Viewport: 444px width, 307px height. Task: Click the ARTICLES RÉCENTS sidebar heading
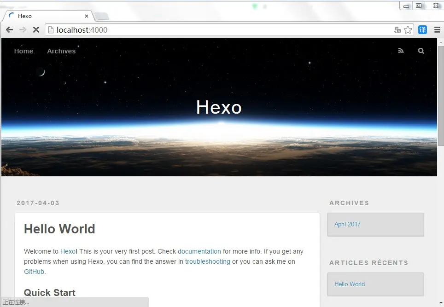point(368,262)
